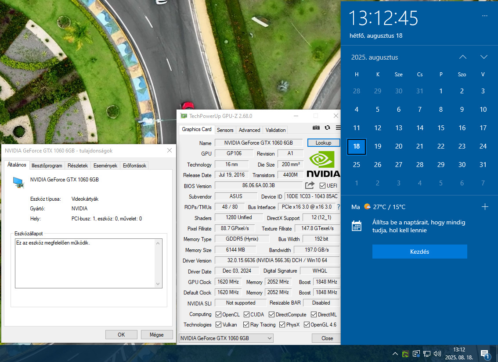498x362 pixels.
Task: Click the Lookup button
Action: [323, 142]
